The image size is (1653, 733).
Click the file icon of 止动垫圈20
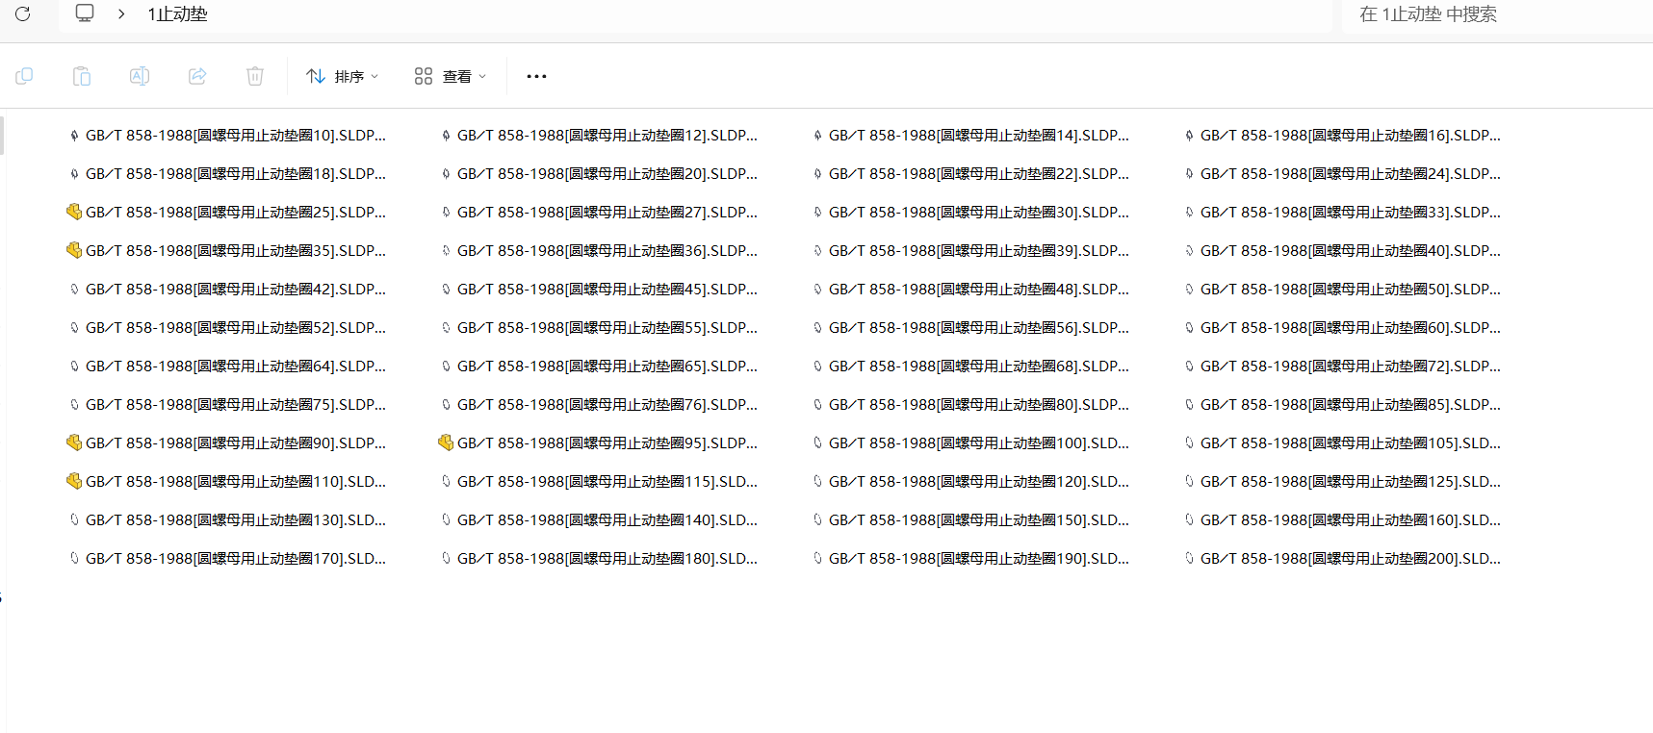point(446,174)
